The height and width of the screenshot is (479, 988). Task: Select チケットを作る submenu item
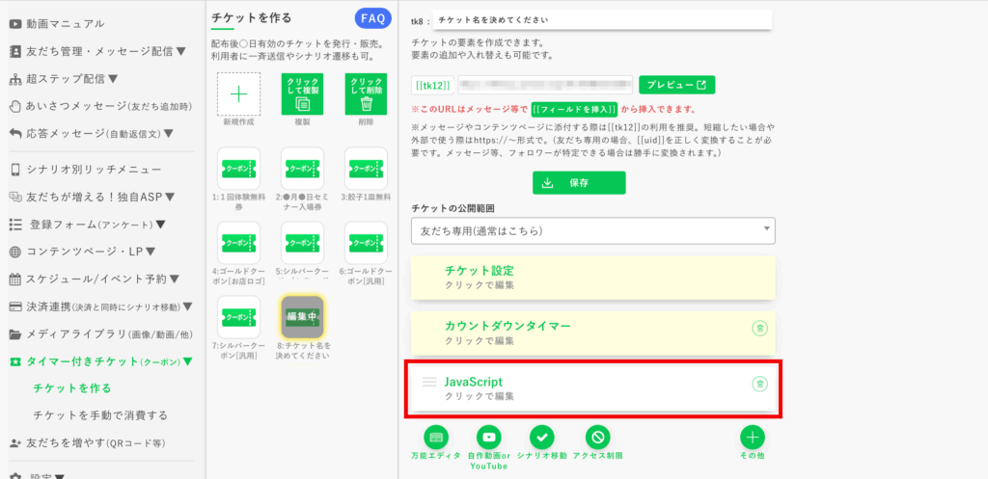[71, 388]
